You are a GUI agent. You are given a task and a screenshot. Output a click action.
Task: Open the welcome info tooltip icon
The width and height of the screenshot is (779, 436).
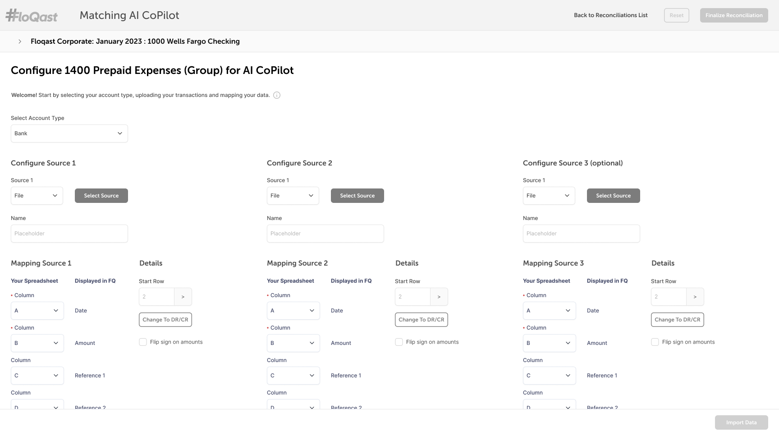click(x=277, y=95)
